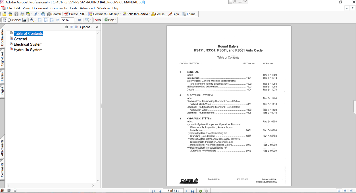Select the Hand tool
The image size is (356, 193).
[4, 20]
